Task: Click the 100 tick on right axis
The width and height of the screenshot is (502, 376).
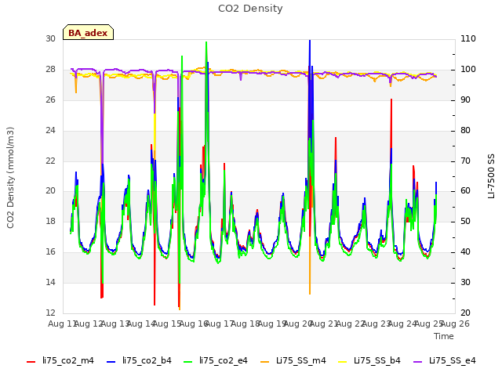Action: tap(468, 69)
